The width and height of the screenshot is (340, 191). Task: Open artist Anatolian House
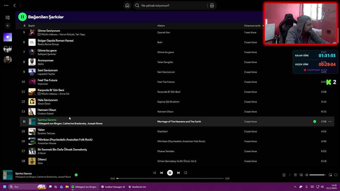47,143
